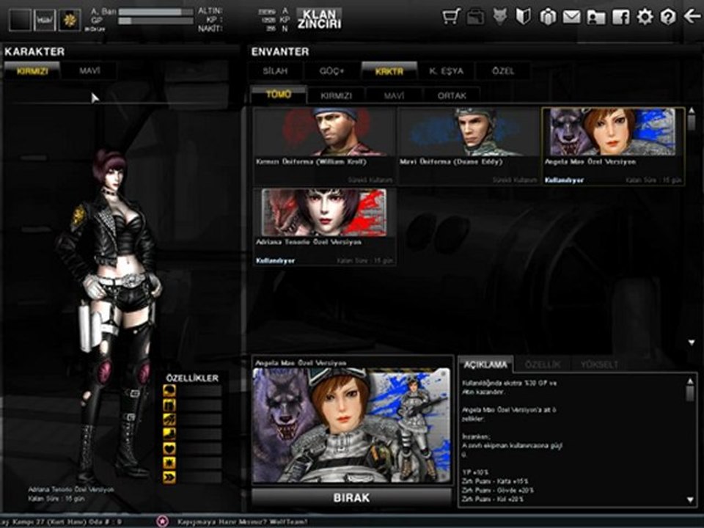Image resolution: width=704 pixels, height=528 pixels.
Task: Click the large Angela Mao preview image
Action: coord(351,425)
